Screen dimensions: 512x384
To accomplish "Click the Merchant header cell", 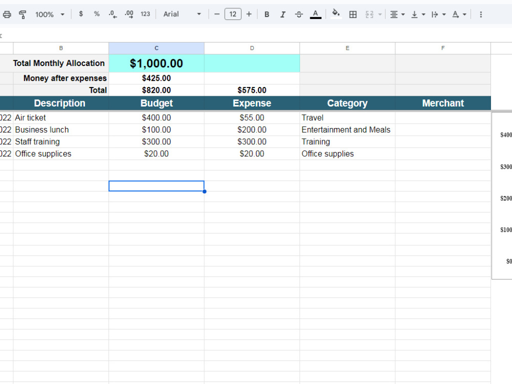I will pyautogui.click(x=443, y=103).
